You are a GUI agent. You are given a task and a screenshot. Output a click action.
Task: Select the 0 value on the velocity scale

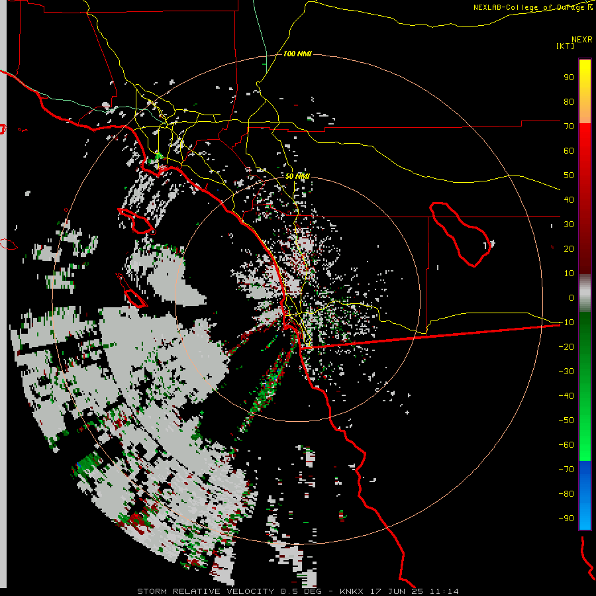(x=571, y=298)
